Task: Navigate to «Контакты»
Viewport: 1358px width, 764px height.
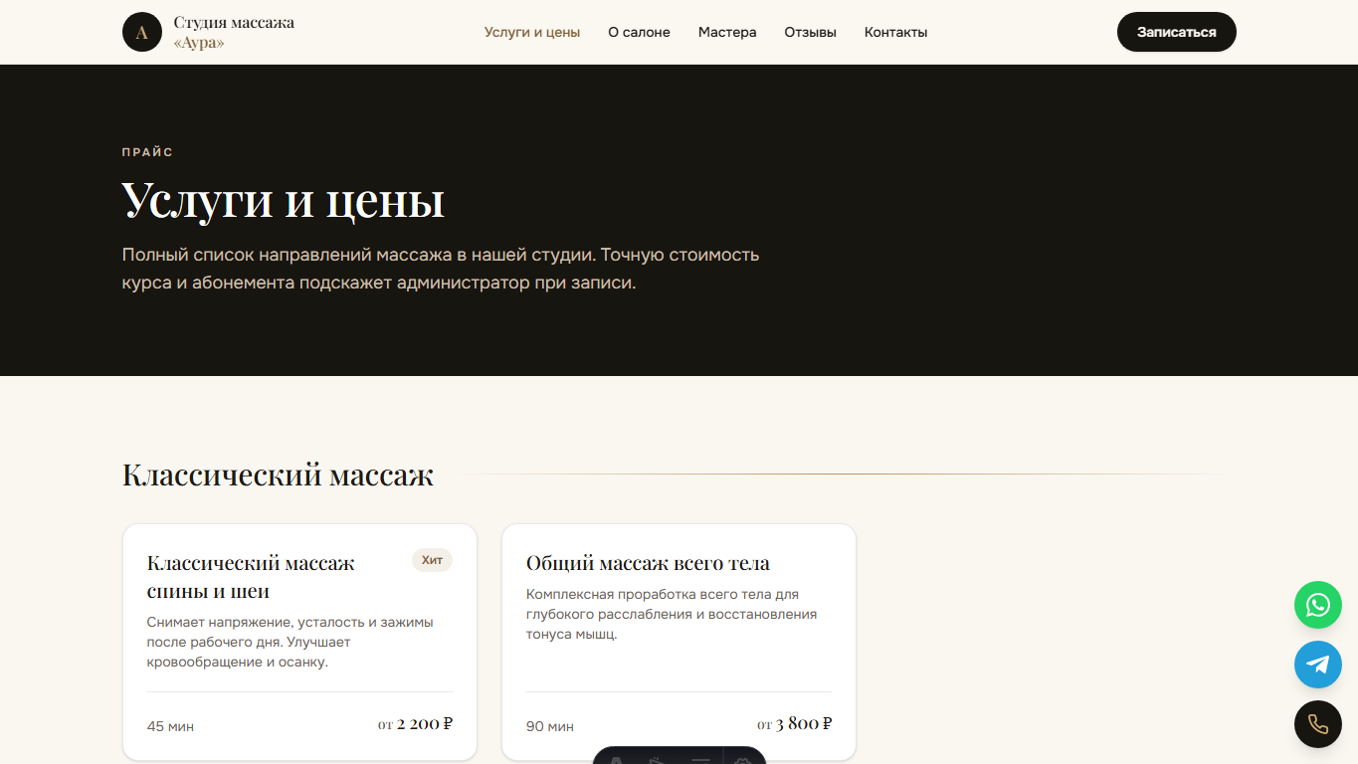Action: 895,32
